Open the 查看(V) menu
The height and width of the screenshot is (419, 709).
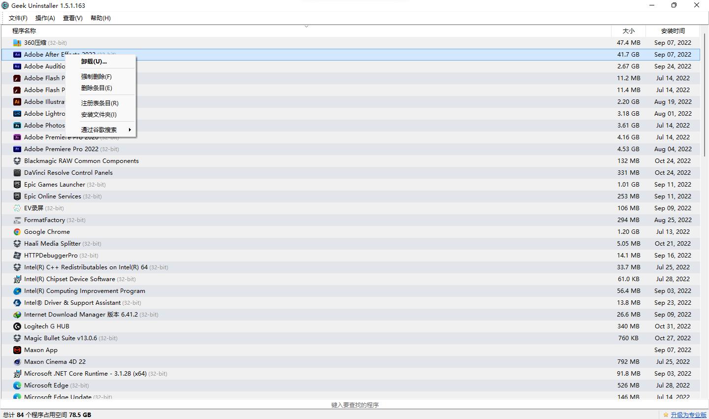73,18
